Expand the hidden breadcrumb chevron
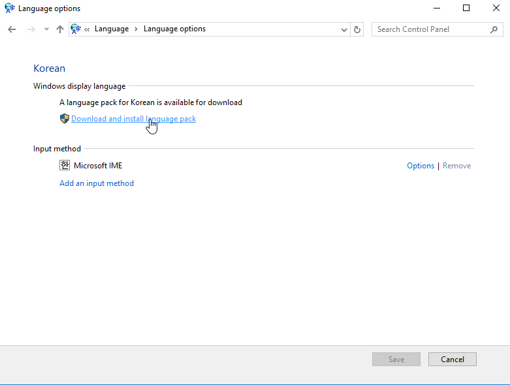This screenshot has width=510, height=385. pyautogui.click(x=87, y=29)
